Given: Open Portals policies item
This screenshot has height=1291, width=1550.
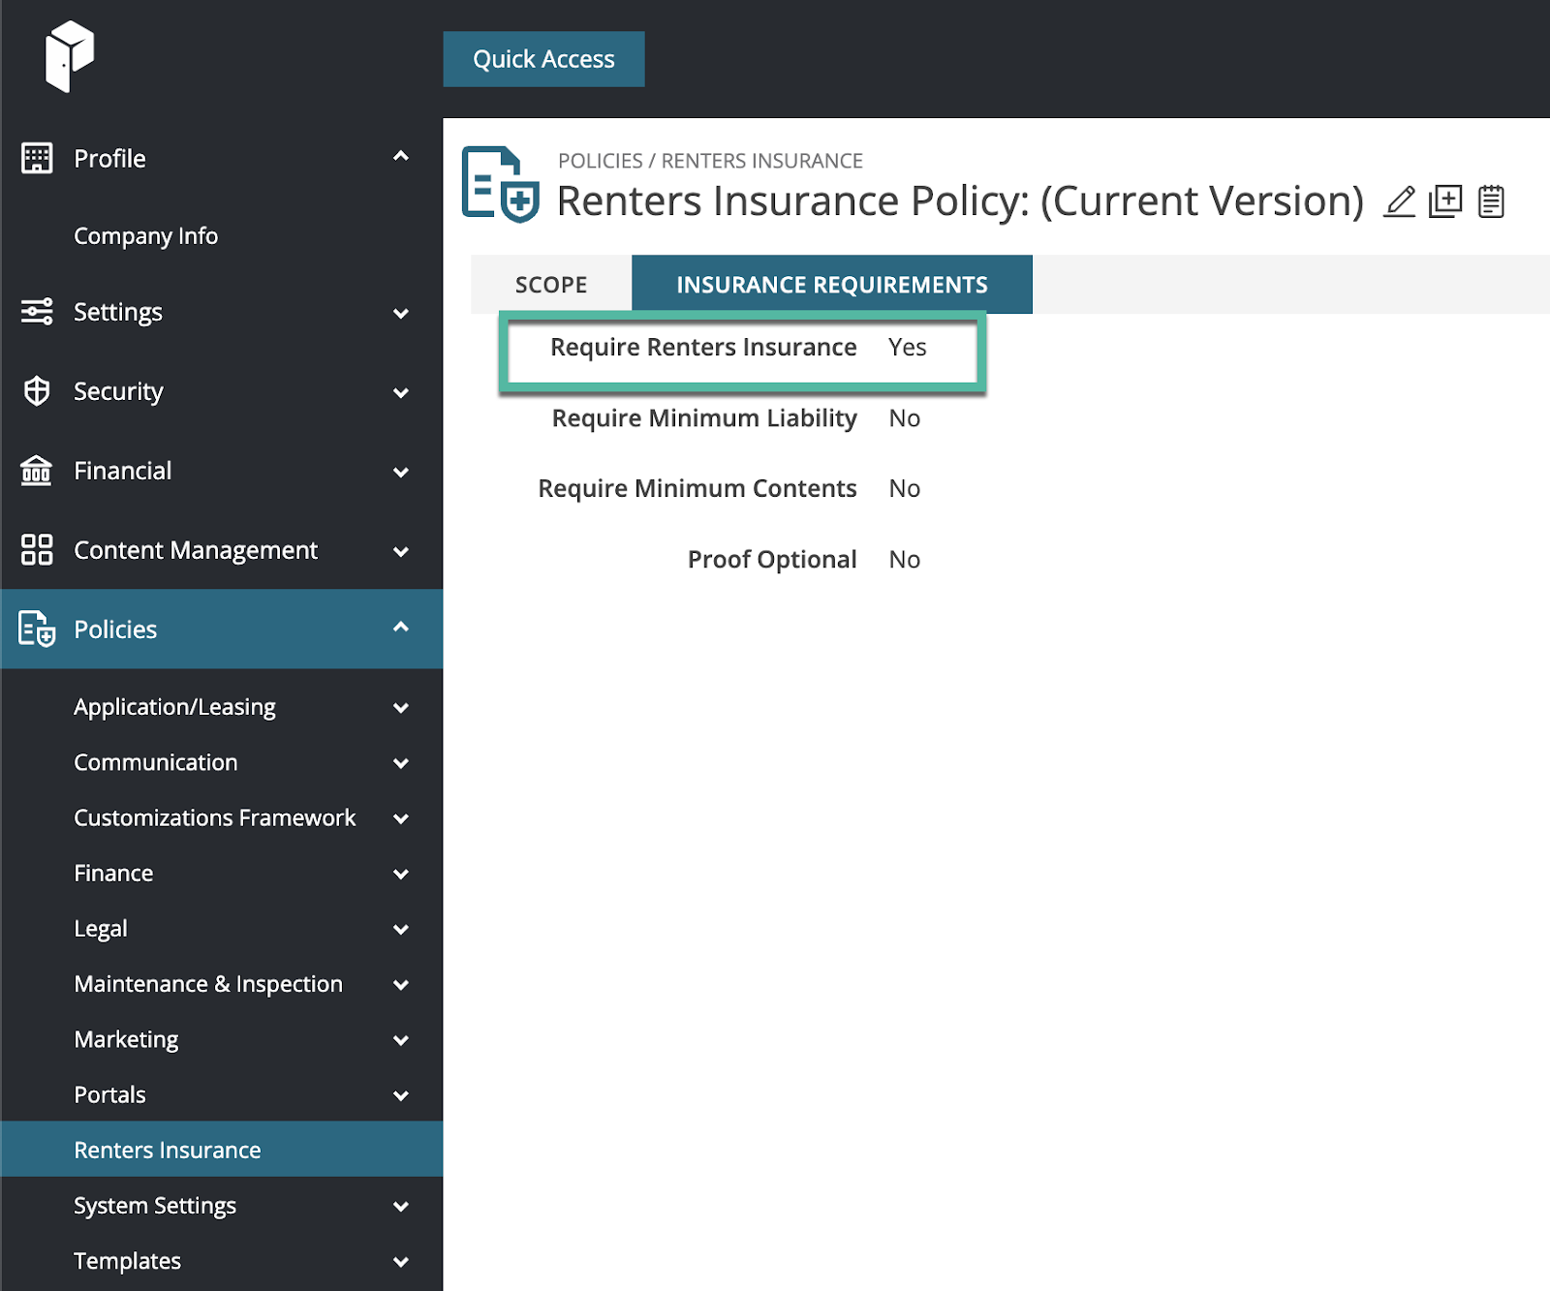Looking at the screenshot, I should pos(109,1094).
